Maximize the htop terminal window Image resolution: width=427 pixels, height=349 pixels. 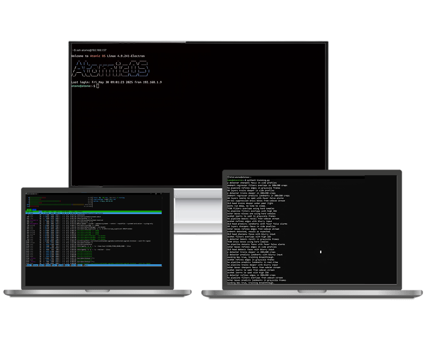[x=156, y=194]
